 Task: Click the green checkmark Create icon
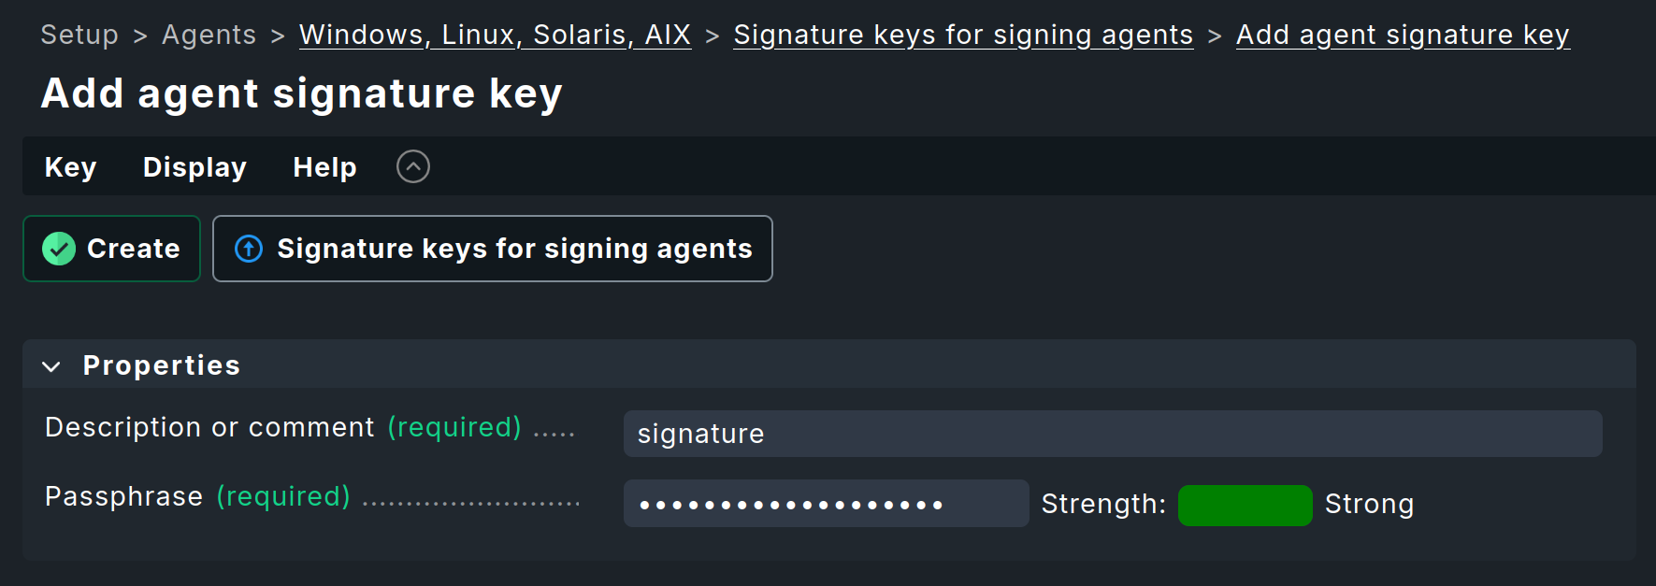(x=59, y=249)
